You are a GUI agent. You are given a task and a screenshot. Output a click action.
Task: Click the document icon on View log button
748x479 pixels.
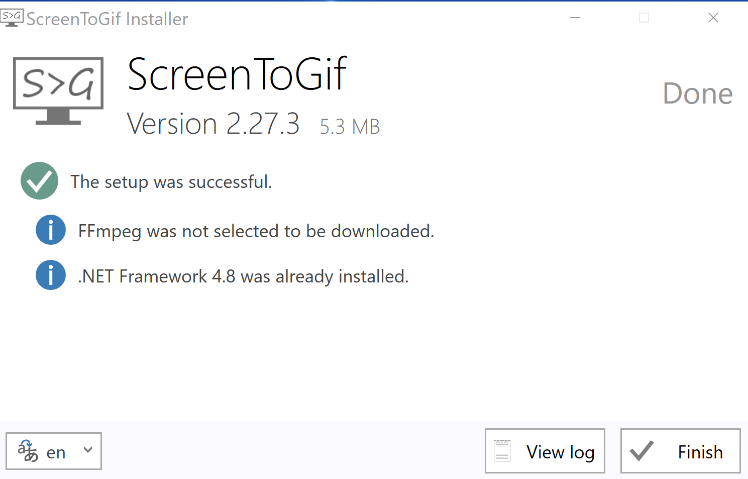pyautogui.click(x=502, y=451)
